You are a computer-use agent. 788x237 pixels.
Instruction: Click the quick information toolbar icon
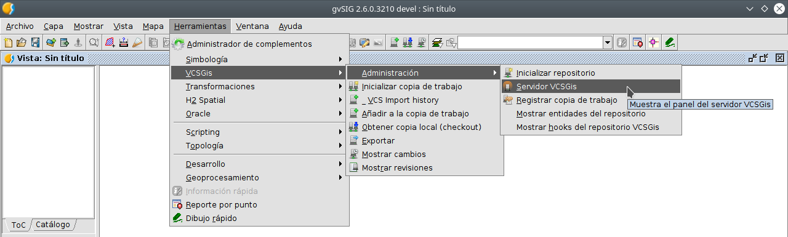pos(622,42)
